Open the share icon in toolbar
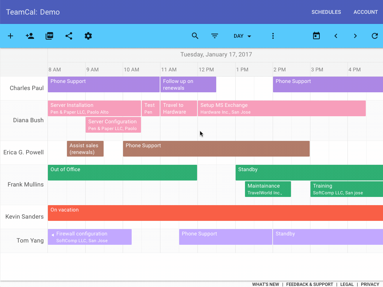 69,36
